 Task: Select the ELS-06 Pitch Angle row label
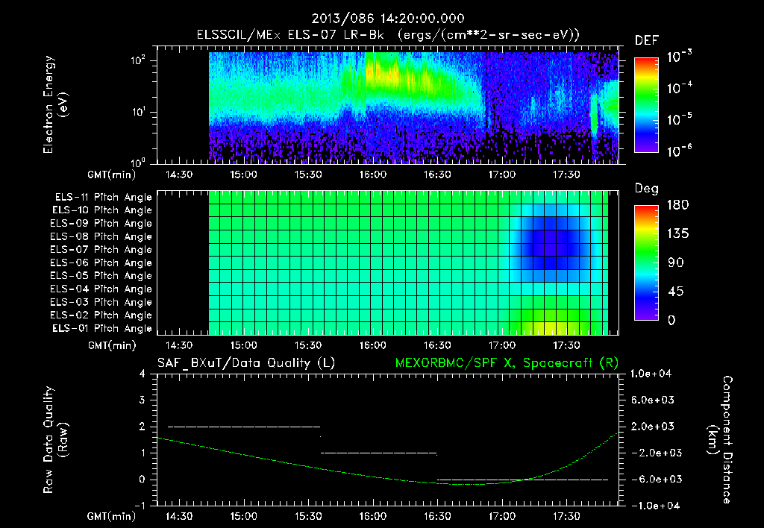point(101,263)
